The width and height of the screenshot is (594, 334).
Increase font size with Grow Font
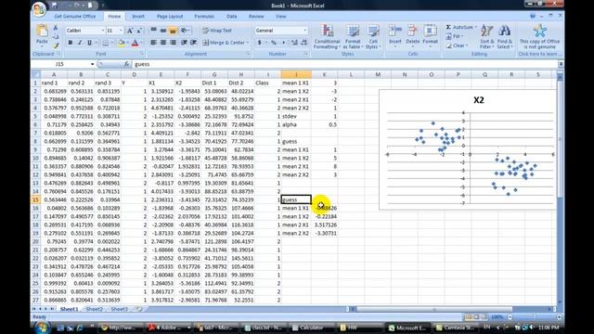tap(130, 31)
